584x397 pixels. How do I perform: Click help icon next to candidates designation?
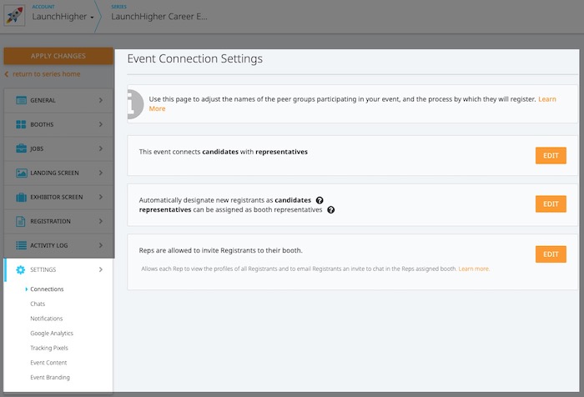(320, 200)
